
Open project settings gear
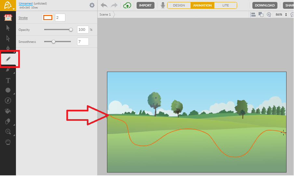click(x=92, y=5)
